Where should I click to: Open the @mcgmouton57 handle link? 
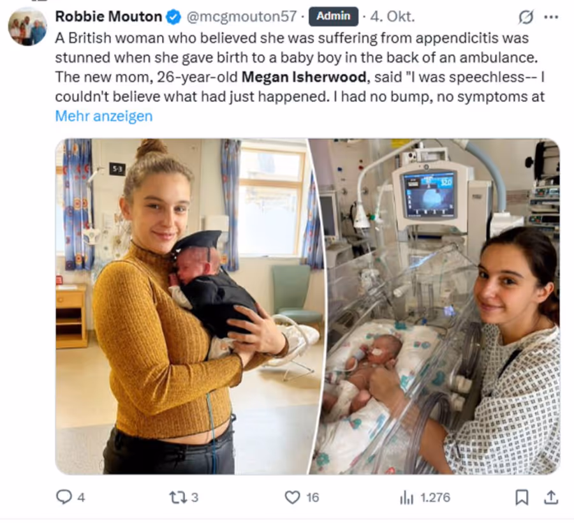241,17
